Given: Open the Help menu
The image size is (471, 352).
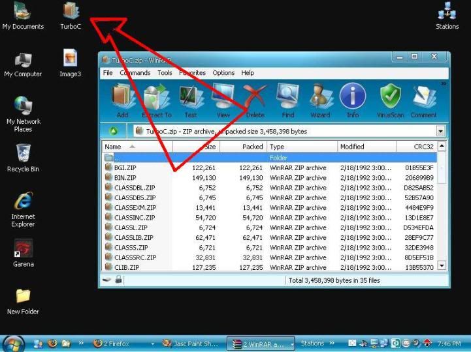Looking at the screenshot, I should point(248,73).
